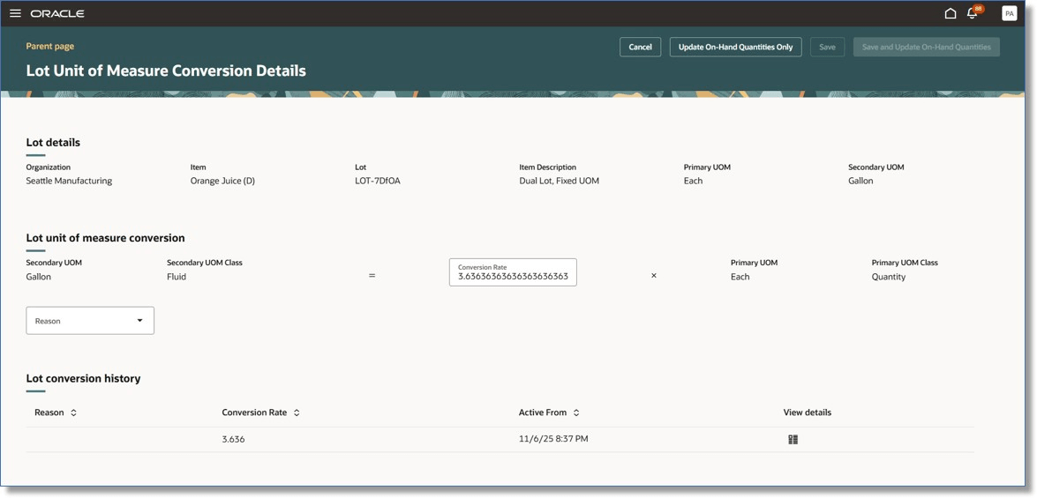Screen dimensions: 1037x498
Task: Sort history by Conversion Rate column
Action: pos(297,413)
